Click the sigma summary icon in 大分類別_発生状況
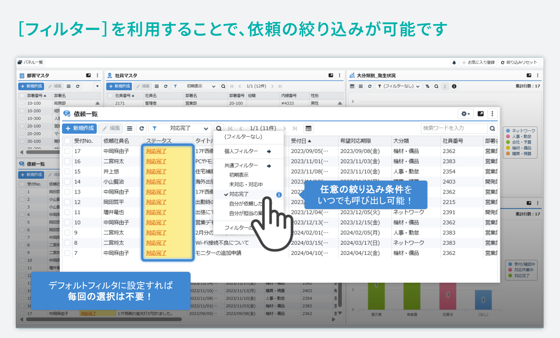Viewport: 560px width, 338px height. pyautogui.click(x=445, y=86)
